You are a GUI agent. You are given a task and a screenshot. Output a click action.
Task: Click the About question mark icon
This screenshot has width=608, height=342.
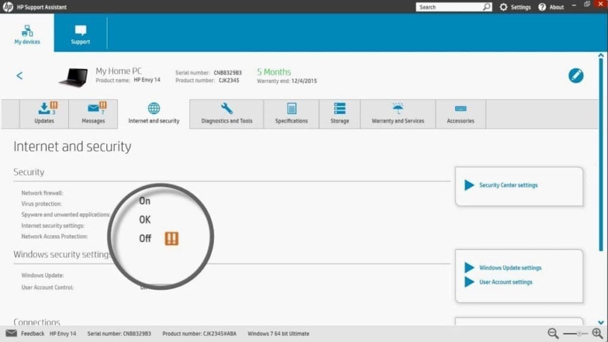542,7
